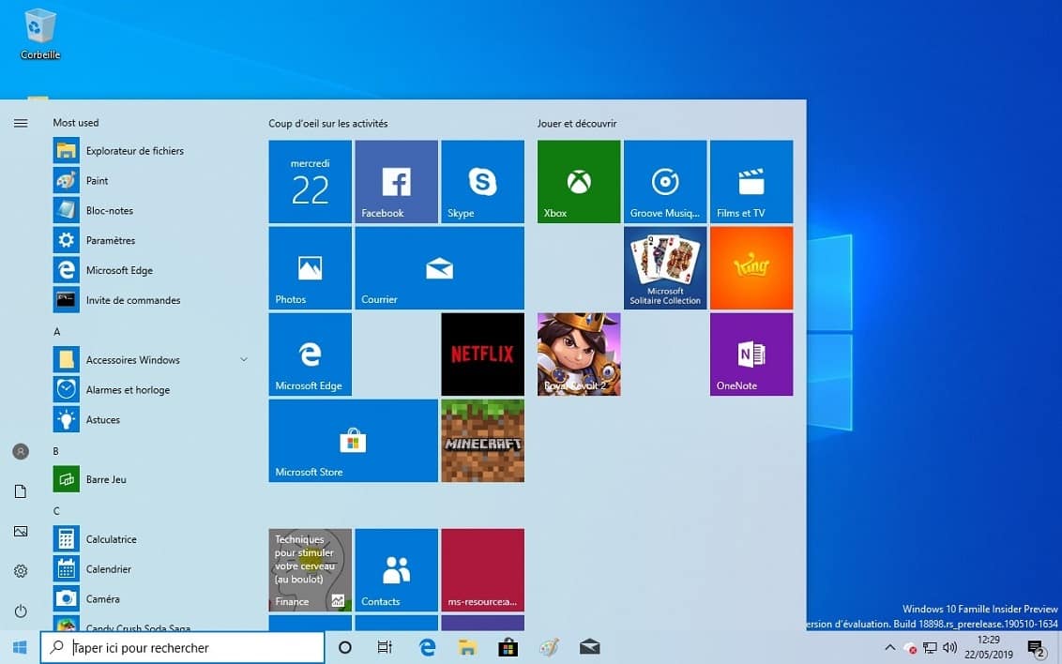Image resolution: width=1062 pixels, height=664 pixels.
Task: Open the orange King game tile
Action: pyautogui.click(x=751, y=268)
